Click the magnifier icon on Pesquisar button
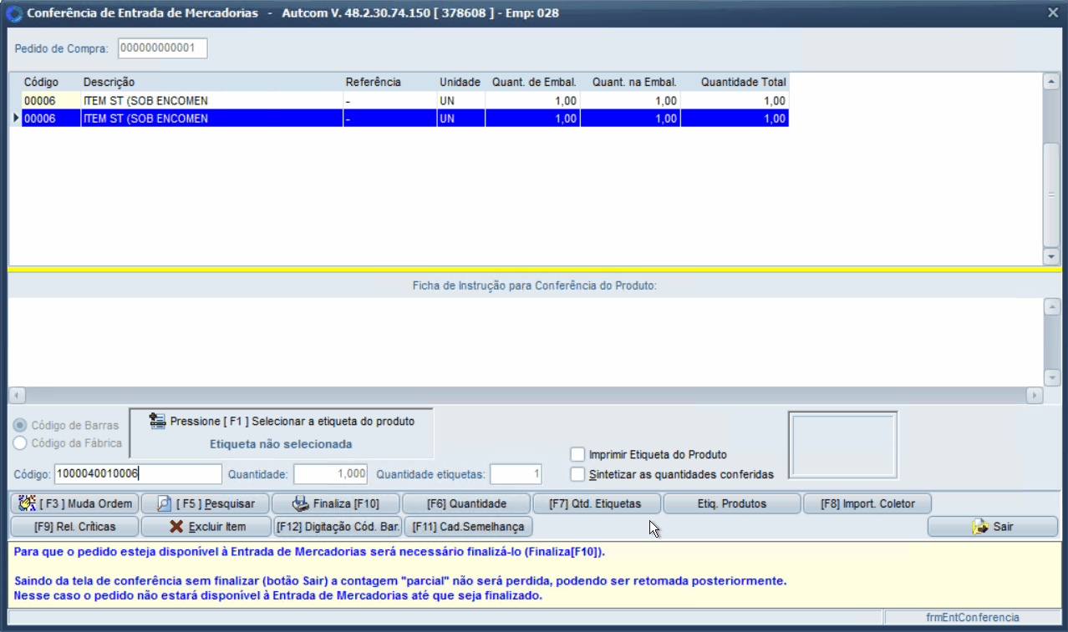The height and width of the screenshot is (632, 1068). coord(165,503)
